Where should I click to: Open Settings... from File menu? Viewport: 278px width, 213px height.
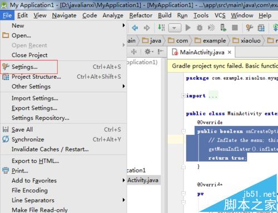(x=63, y=67)
